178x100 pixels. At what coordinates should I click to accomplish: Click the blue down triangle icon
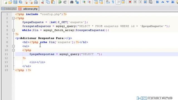pos(168,2)
